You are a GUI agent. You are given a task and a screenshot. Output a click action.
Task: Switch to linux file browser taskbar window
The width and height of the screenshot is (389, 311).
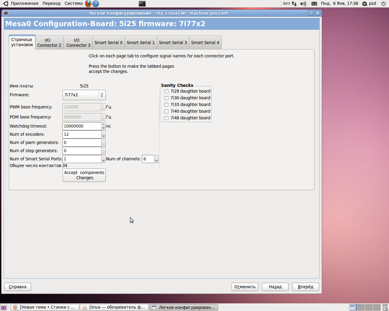pos(114,307)
